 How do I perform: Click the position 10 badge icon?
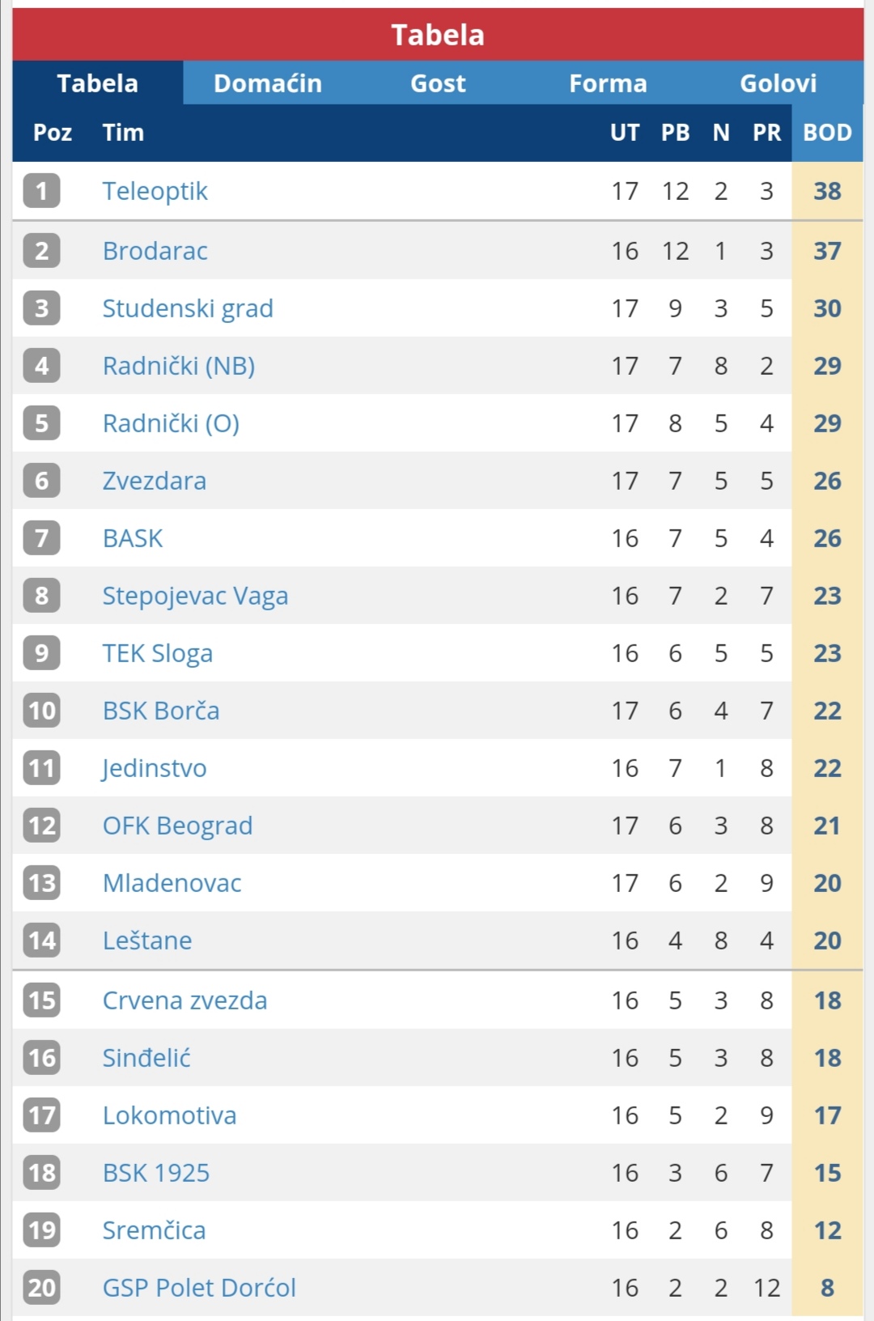click(x=41, y=711)
